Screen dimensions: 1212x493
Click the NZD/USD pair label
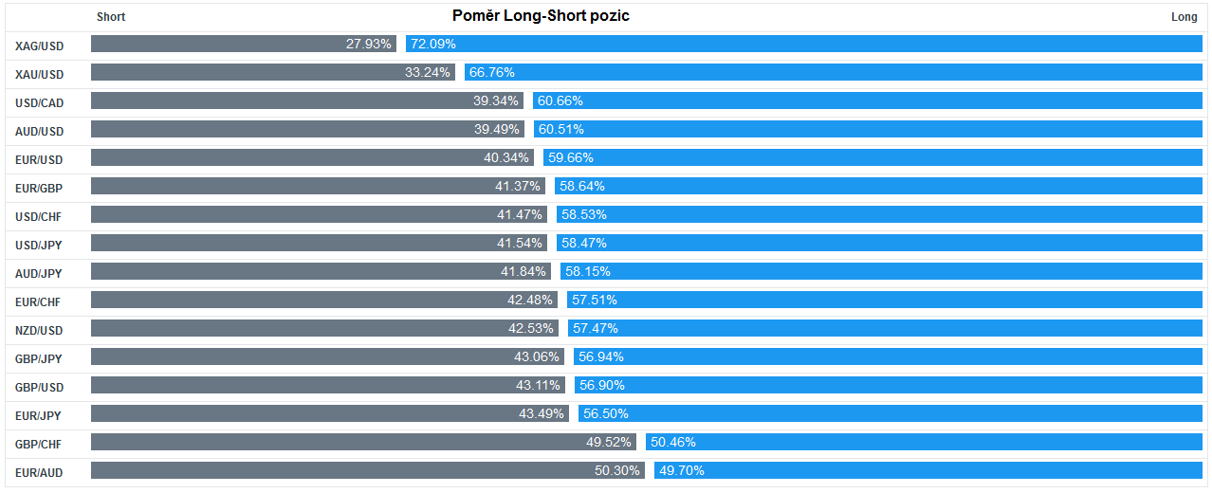tap(39, 329)
